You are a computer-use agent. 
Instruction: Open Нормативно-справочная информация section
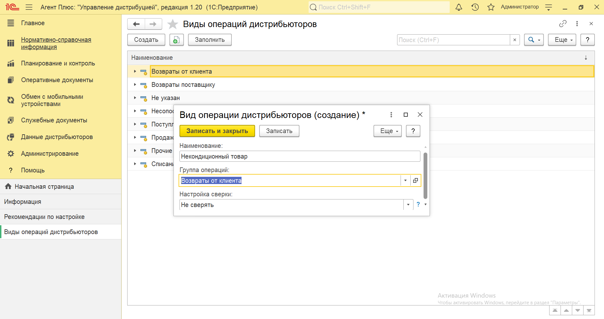(60, 43)
